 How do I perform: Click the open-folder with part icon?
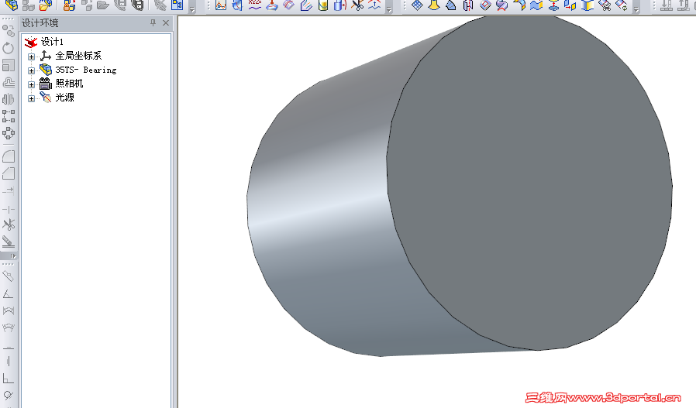(x=45, y=5)
